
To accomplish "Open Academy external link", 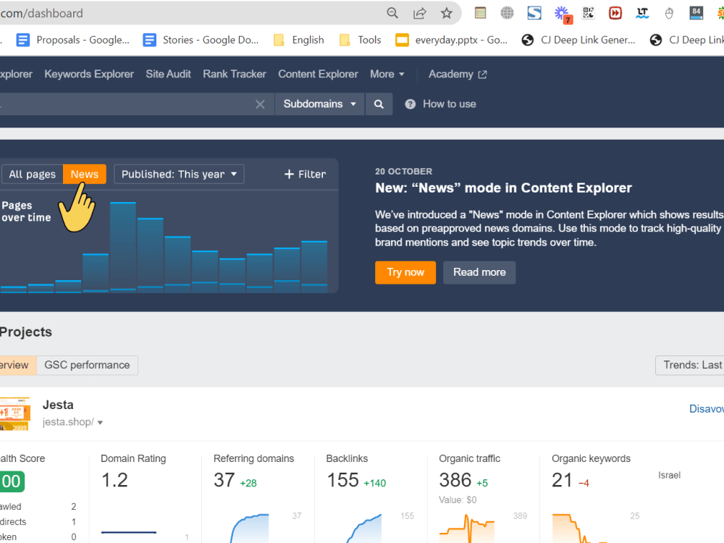I will point(458,74).
